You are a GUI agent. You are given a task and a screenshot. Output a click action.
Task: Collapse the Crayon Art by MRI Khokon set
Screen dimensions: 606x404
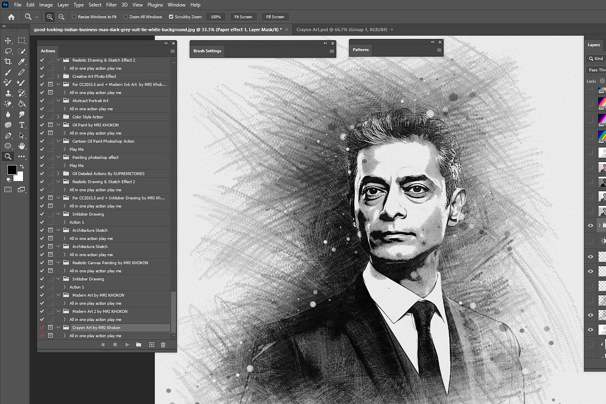click(x=59, y=328)
